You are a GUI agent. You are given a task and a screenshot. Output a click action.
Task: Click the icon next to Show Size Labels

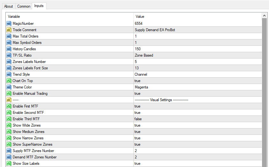(9, 164)
